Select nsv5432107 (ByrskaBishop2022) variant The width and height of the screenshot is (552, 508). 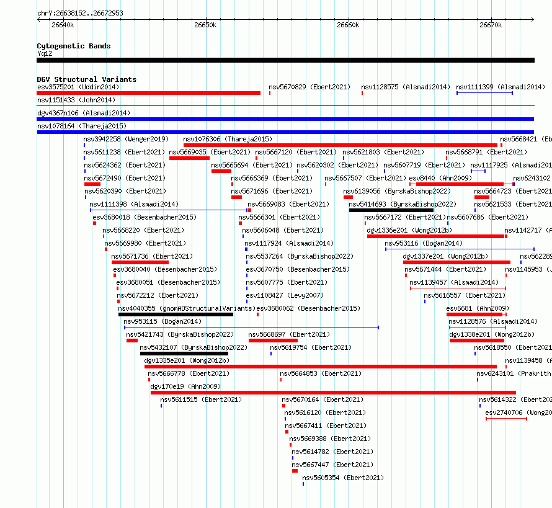pyautogui.click(x=194, y=347)
